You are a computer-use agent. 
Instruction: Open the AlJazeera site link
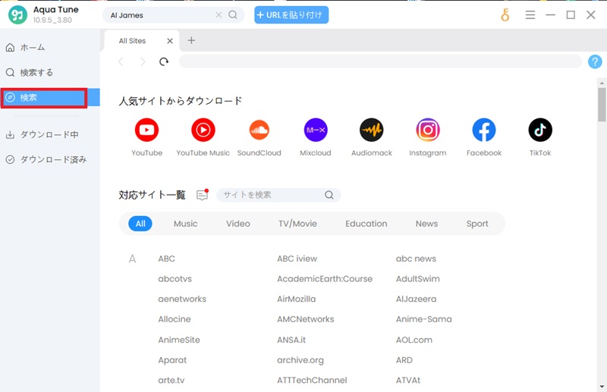tap(416, 299)
